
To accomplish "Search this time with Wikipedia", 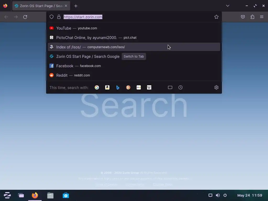I will coord(149,87).
